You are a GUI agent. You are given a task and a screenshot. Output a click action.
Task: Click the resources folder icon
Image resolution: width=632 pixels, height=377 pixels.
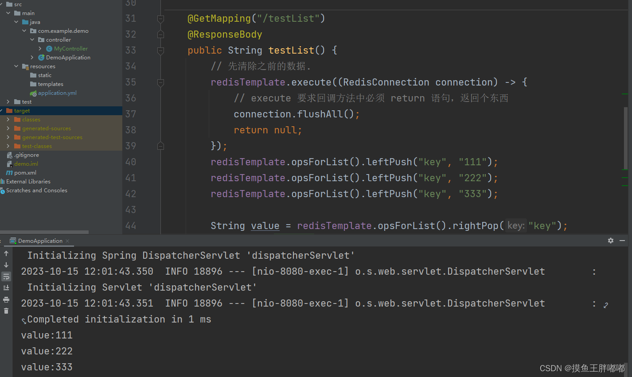click(x=25, y=66)
